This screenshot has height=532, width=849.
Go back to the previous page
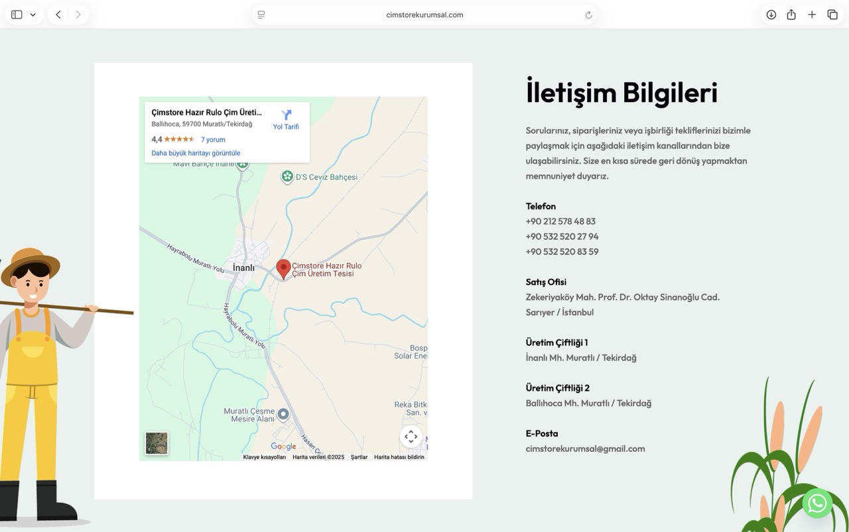58,15
